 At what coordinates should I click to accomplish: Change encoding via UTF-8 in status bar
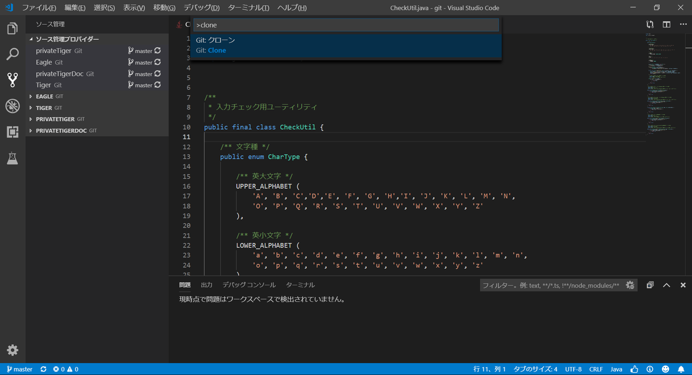coord(573,369)
